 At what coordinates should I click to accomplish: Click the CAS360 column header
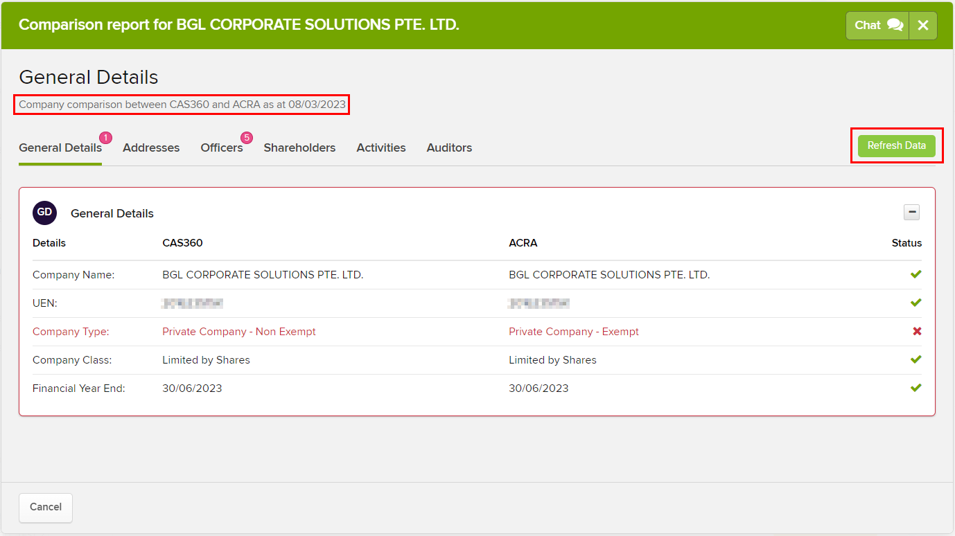tap(182, 243)
